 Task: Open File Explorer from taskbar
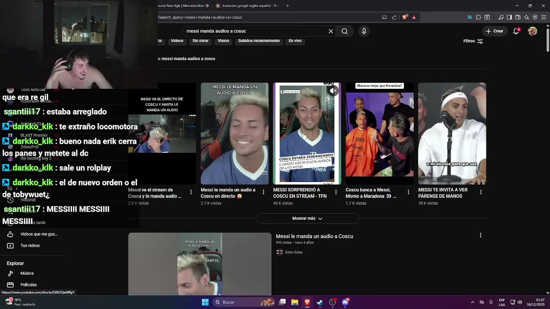click(295, 302)
